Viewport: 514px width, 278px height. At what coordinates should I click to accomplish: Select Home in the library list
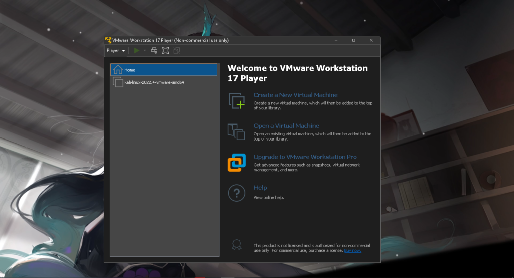(164, 70)
